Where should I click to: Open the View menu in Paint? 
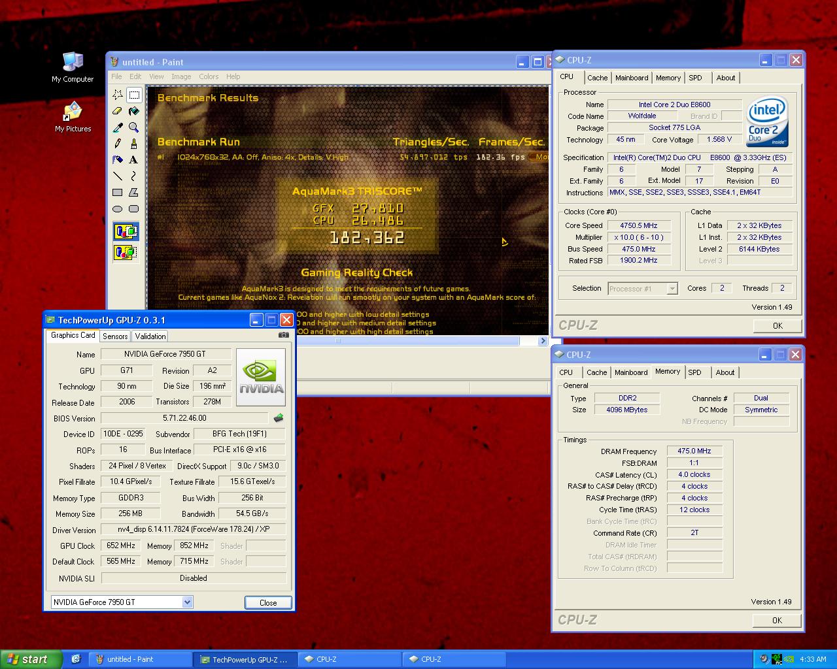click(156, 76)
